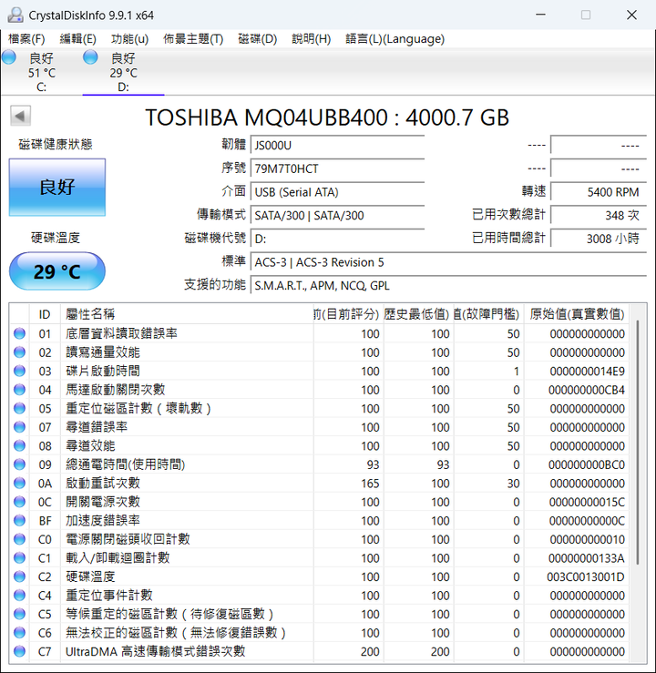Click the CrystalDiskInfo app icon in title bar
656x673 pixels.
(x=15, y=15)
